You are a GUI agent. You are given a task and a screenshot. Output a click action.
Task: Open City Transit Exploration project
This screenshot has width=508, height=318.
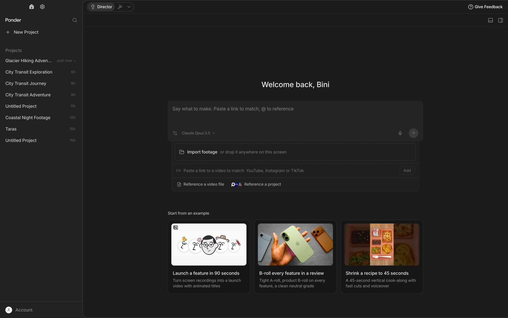coord(41,72)
